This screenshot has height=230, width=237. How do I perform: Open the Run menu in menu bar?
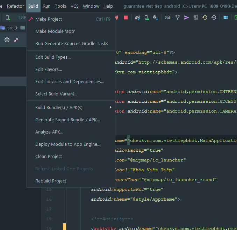pyautogui.click(x=46, y=6)
